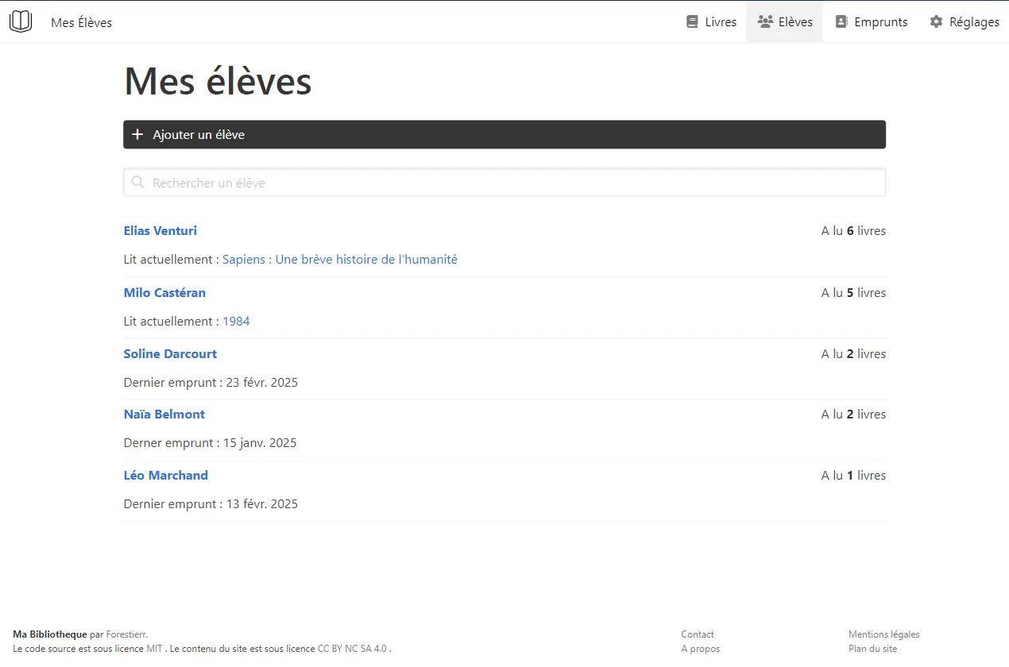Open the CC BY NC SA 4.0 link

[x=353, y=649]
